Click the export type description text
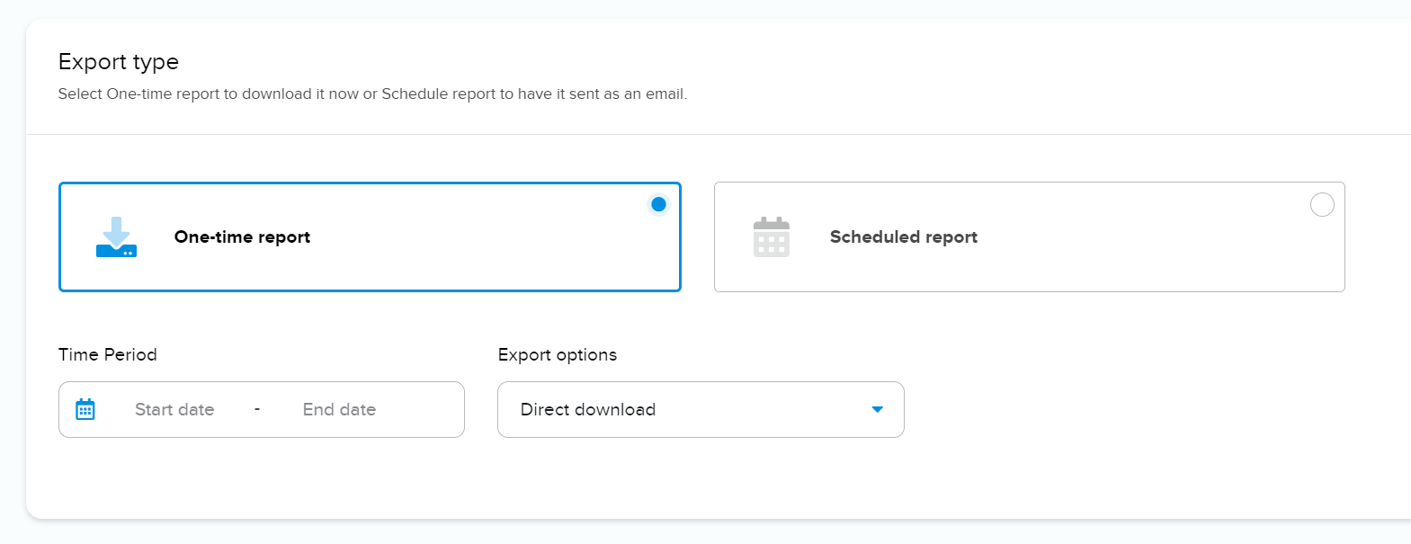The image size is (1411, 544). [372, 94]
